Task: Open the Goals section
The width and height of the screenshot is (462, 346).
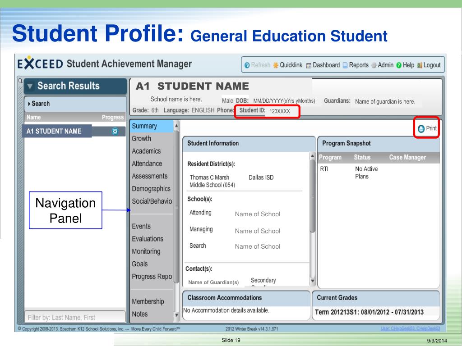Action: point(140,264)
